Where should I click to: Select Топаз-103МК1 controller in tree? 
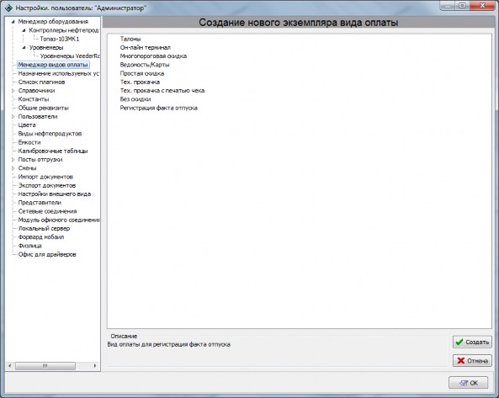pos(60,39)
